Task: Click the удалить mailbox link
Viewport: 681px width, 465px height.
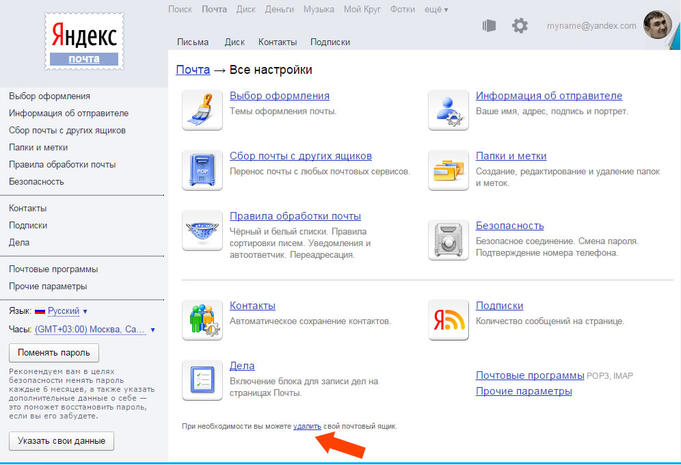Action: point(307,426)
